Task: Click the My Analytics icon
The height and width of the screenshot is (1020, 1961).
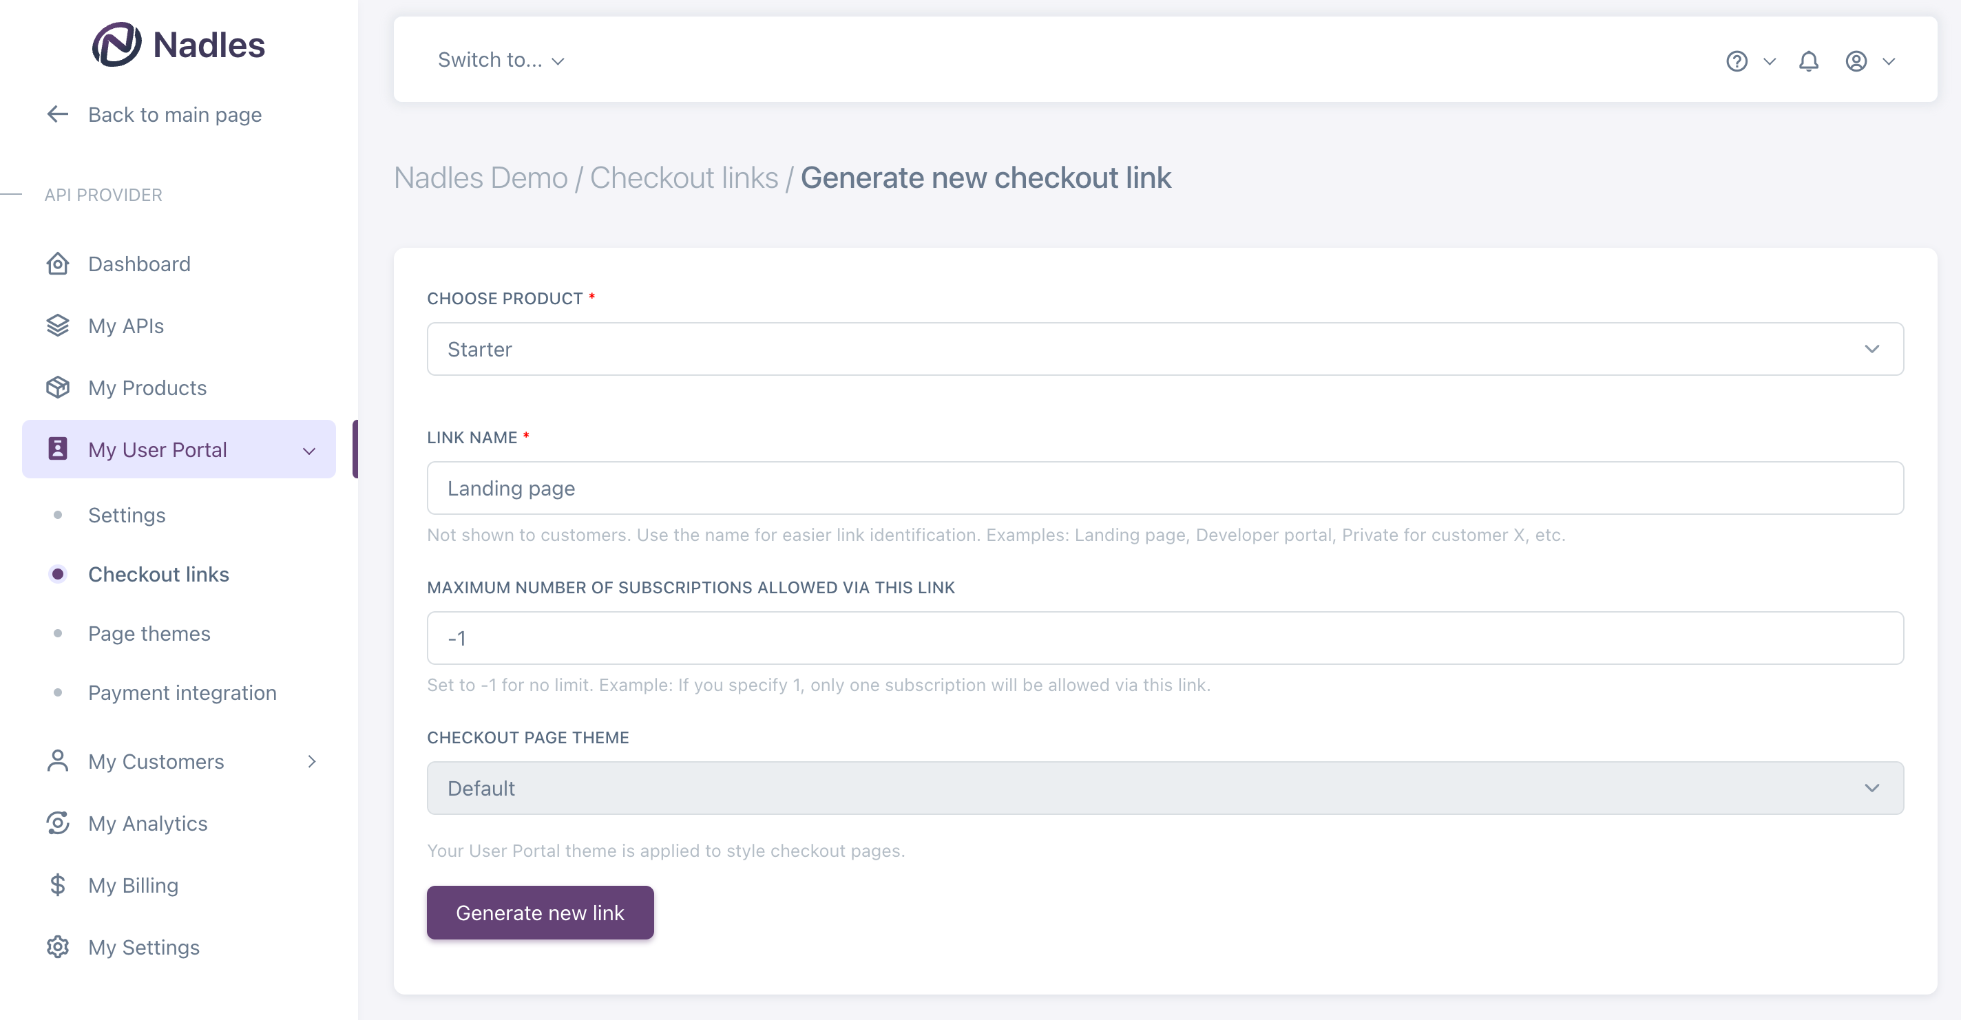Action: (x=58, y=823)
